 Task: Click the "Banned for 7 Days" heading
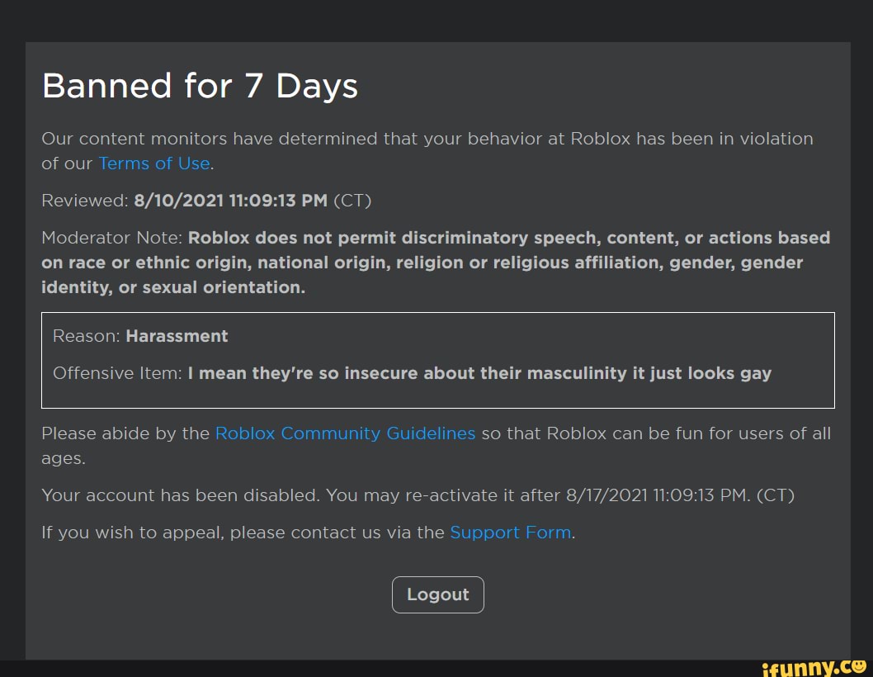(200, 86)
